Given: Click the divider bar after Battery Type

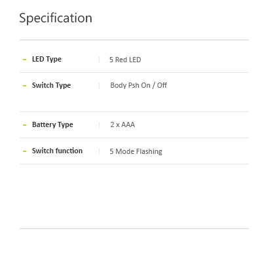Looking at the screenshot, I should 100,125.
